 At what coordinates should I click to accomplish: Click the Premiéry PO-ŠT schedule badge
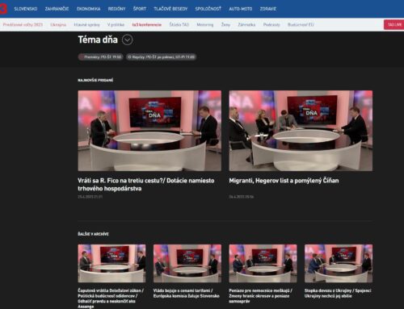(100, 57)
